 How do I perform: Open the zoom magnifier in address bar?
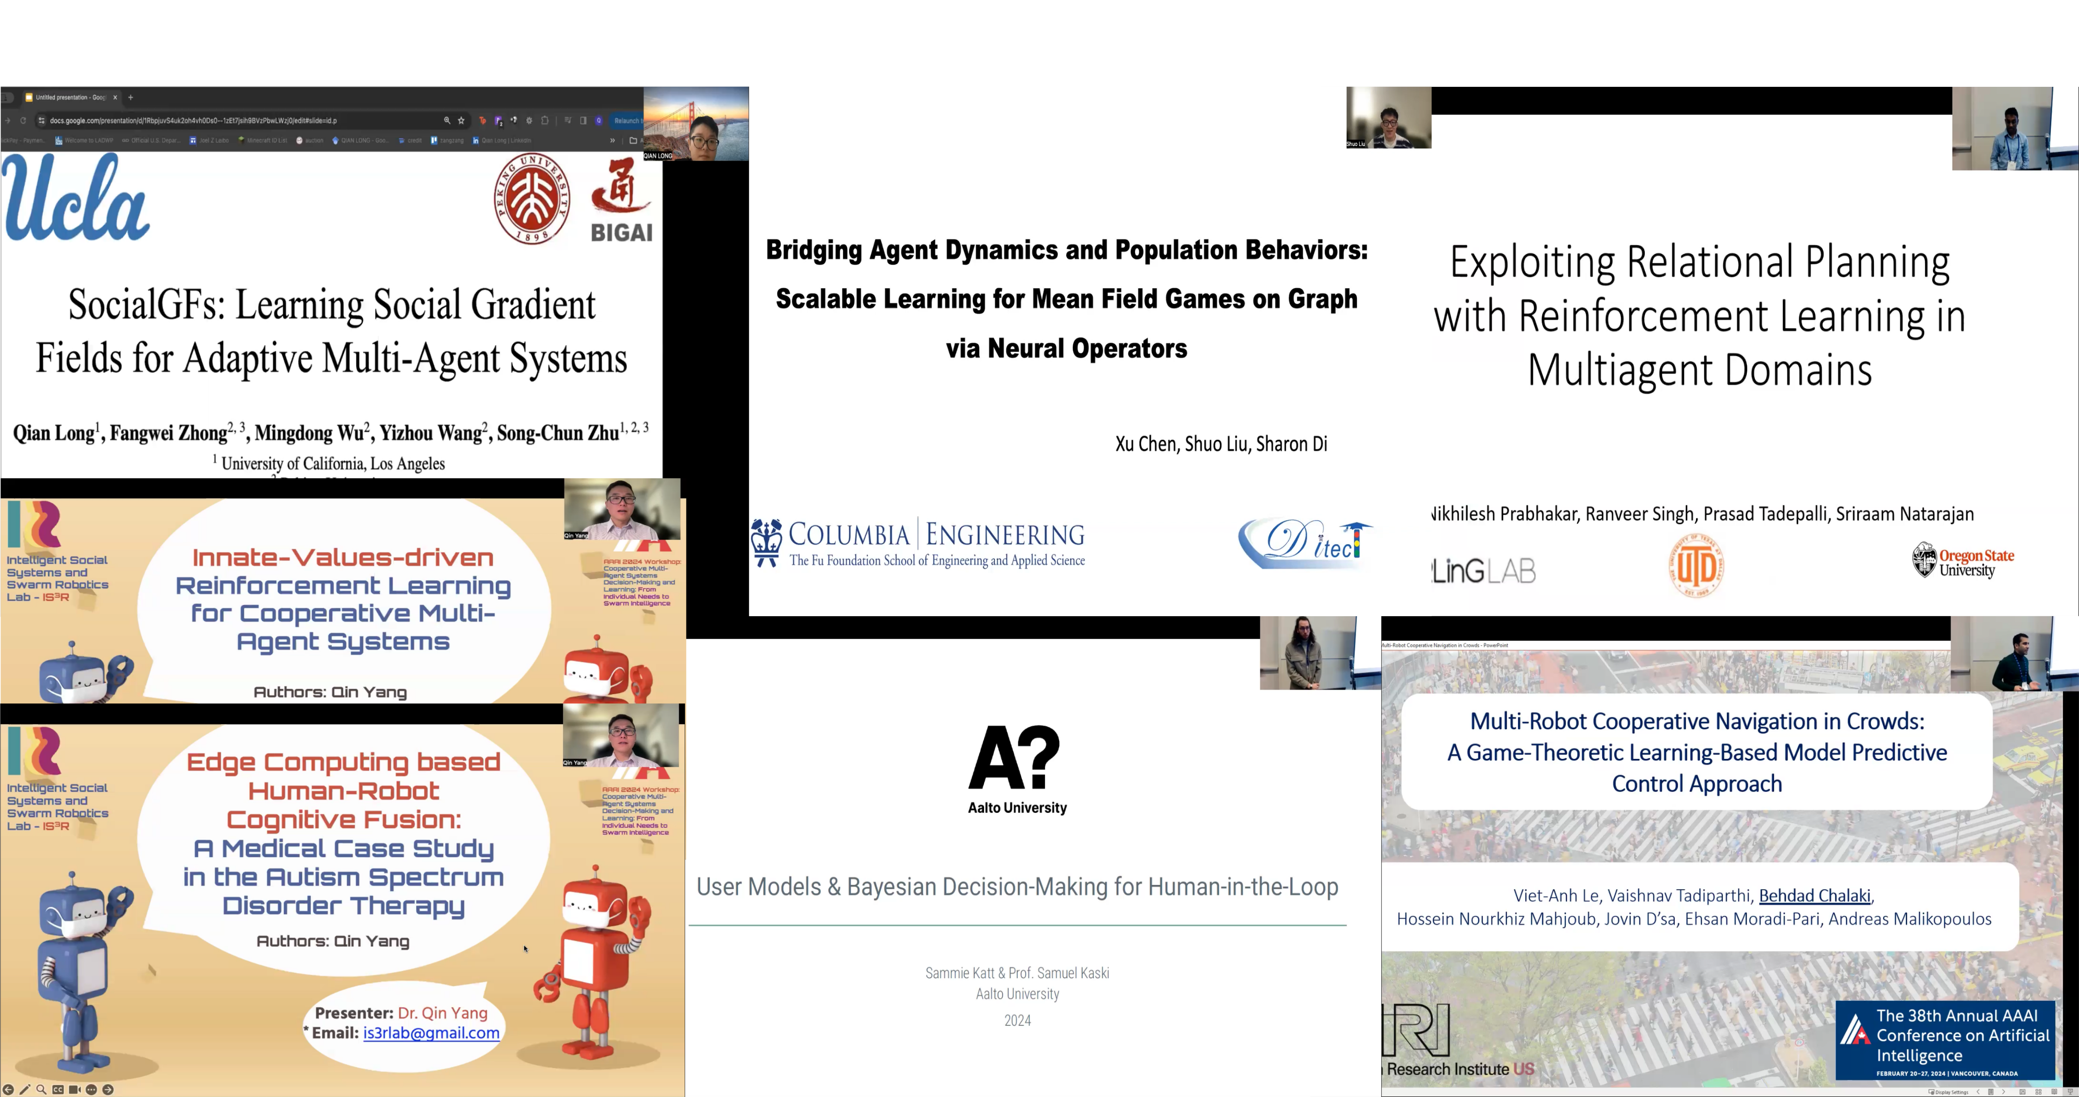pos(447,121)
